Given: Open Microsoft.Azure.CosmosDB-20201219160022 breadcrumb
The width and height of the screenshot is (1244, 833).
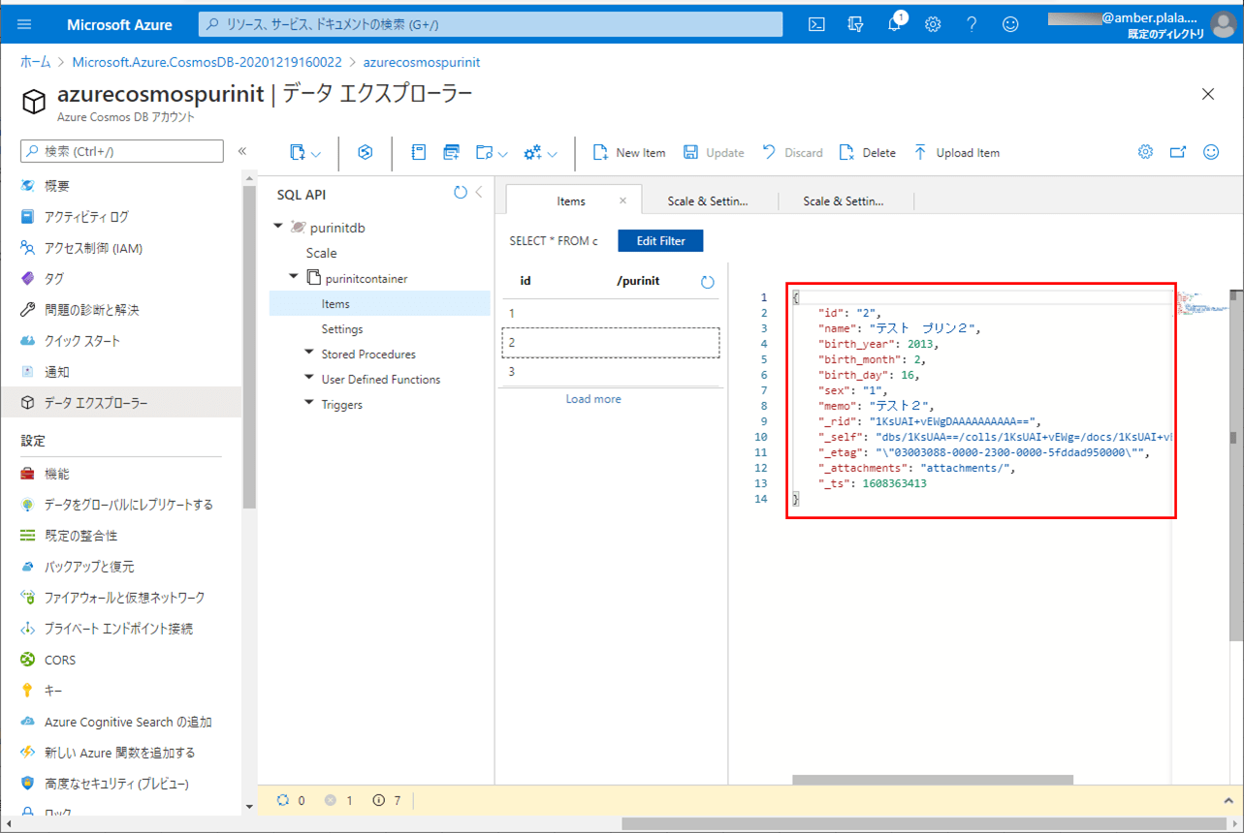Looking at the screenshot, I should [207, 62].
